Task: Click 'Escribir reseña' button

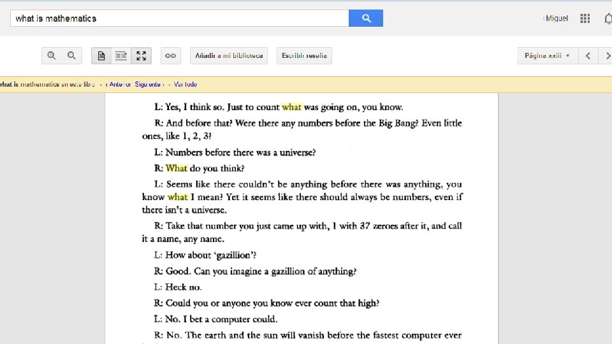Action: tap(305, 56)
